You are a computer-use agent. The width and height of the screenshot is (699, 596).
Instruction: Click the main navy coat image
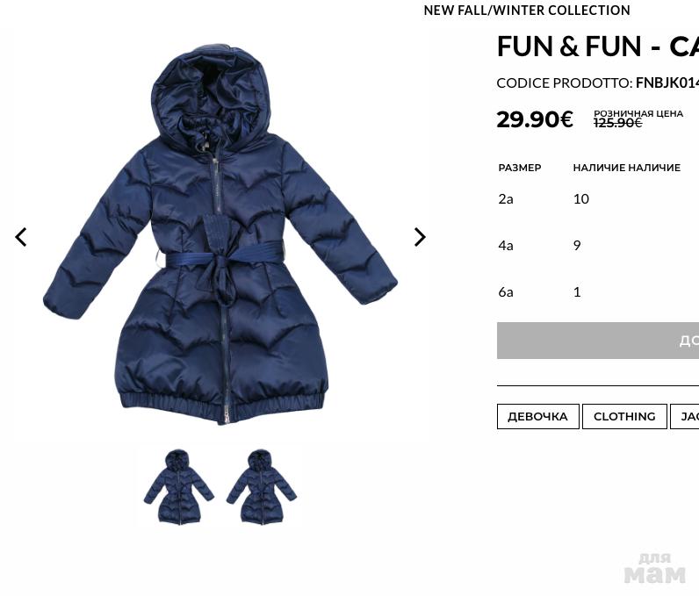coord(220,233)
